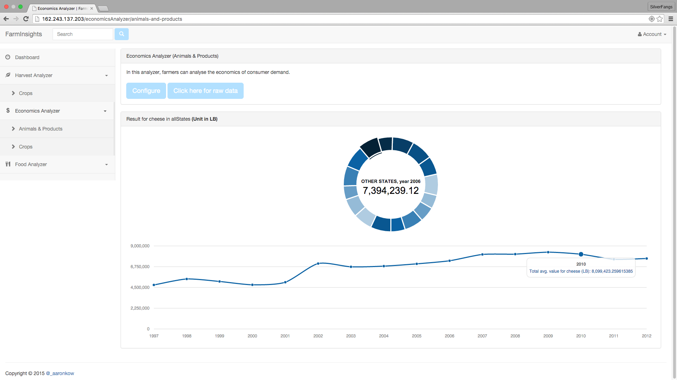
Task: Open Animals & Products submenu item
Action: click(41, 129)
